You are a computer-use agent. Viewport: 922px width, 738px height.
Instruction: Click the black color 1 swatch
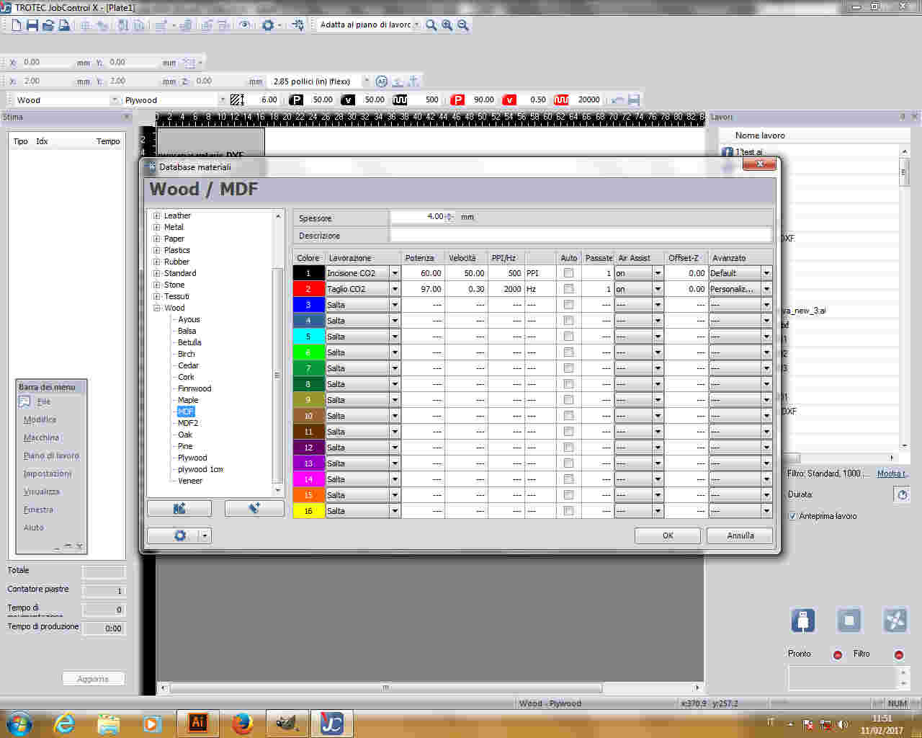308,273
